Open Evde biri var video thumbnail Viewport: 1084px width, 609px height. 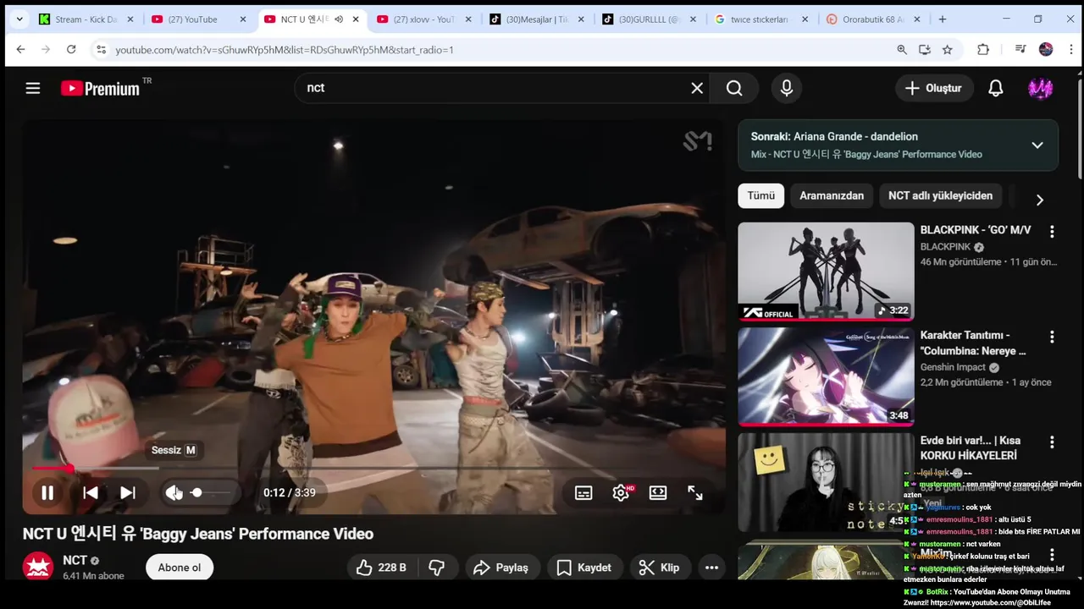(826, 482)
